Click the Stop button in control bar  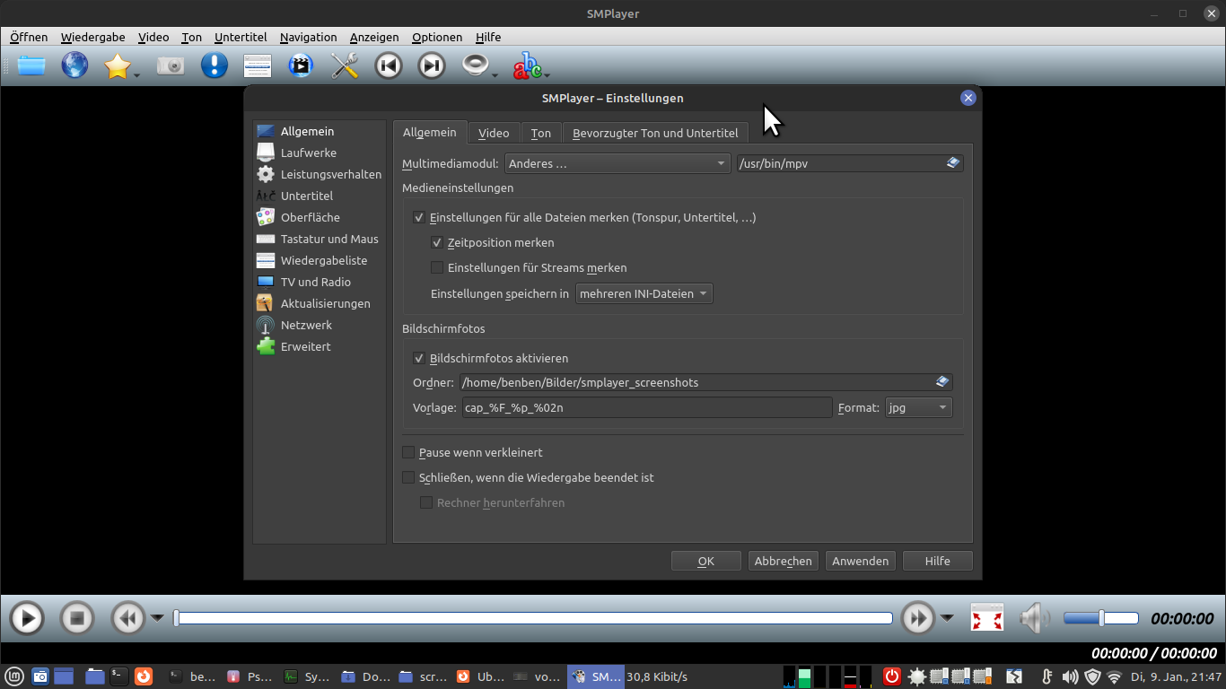pos(77,618)
